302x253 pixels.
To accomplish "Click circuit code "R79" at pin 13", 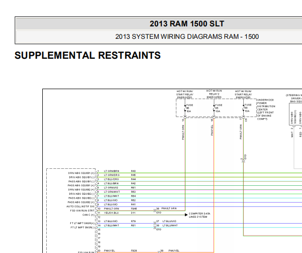I will click(133, 221).
